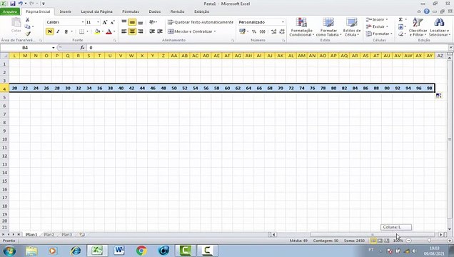
Task: Toggle center horizontal alignment
Action: pyautogui.click(x=132, y=31)
